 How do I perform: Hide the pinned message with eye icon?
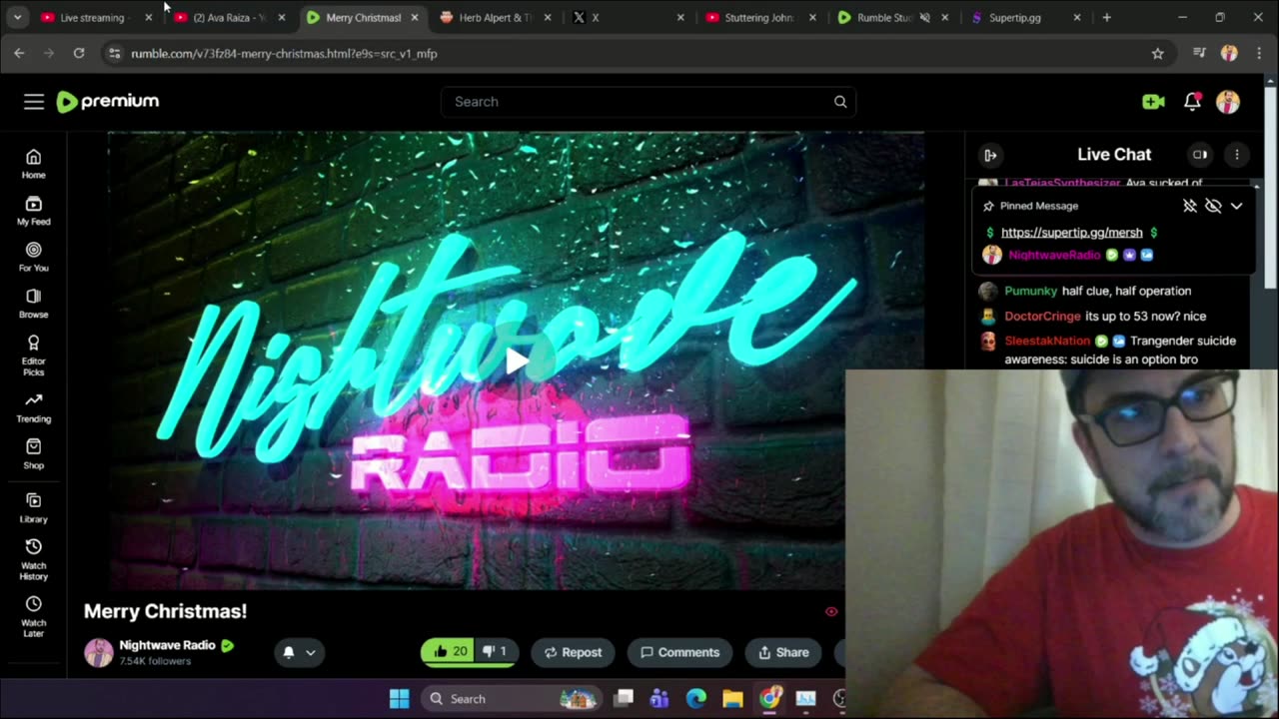click(1213, 206)
